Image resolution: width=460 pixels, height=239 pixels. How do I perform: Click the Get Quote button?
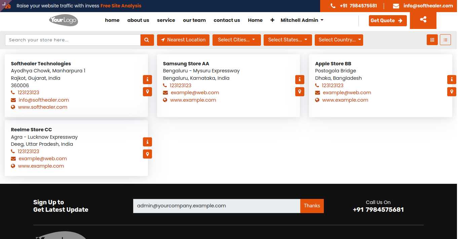coord(388,21)
